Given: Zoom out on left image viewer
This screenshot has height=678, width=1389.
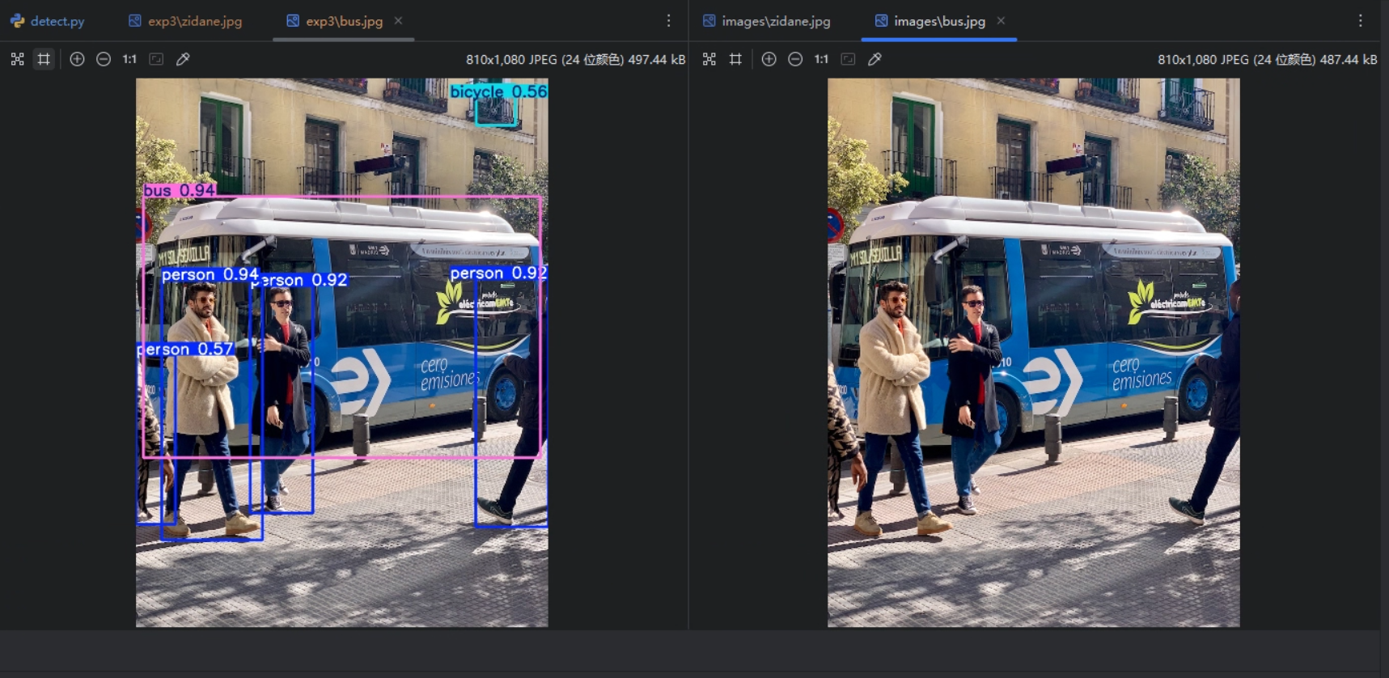Looking at the screenshot, I should click(x=104, y=59).
